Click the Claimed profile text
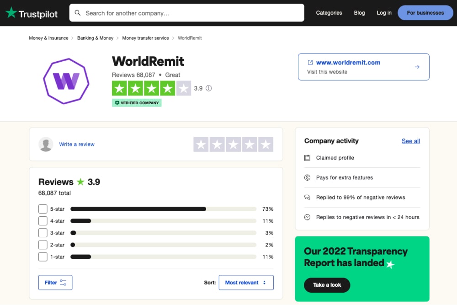 click(x=335, y=158)
